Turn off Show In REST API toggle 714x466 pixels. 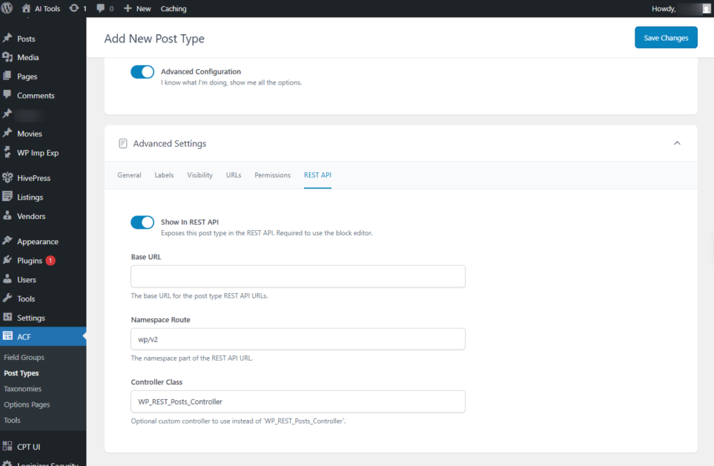coord(142,223)
